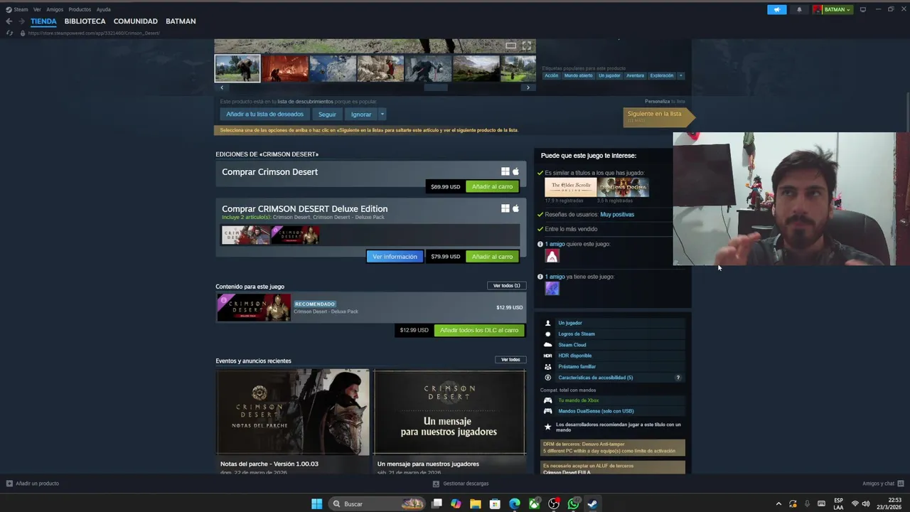Open Windows Start menu

point(316,503)
